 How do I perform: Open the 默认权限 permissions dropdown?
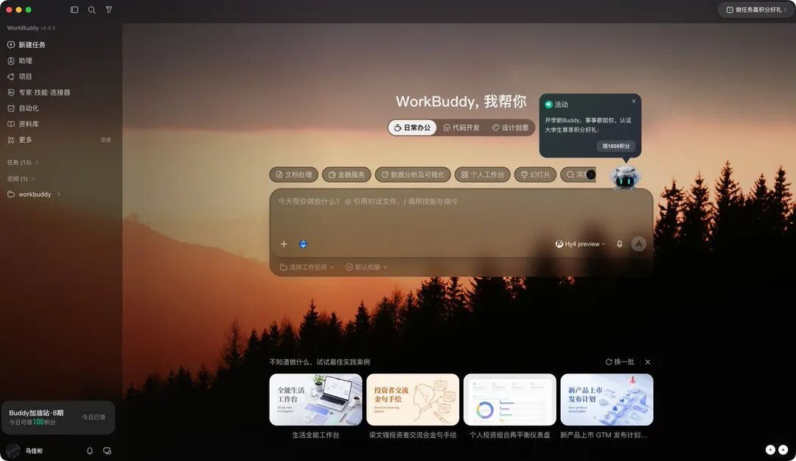pyautogui.click(x=366, y=267)
